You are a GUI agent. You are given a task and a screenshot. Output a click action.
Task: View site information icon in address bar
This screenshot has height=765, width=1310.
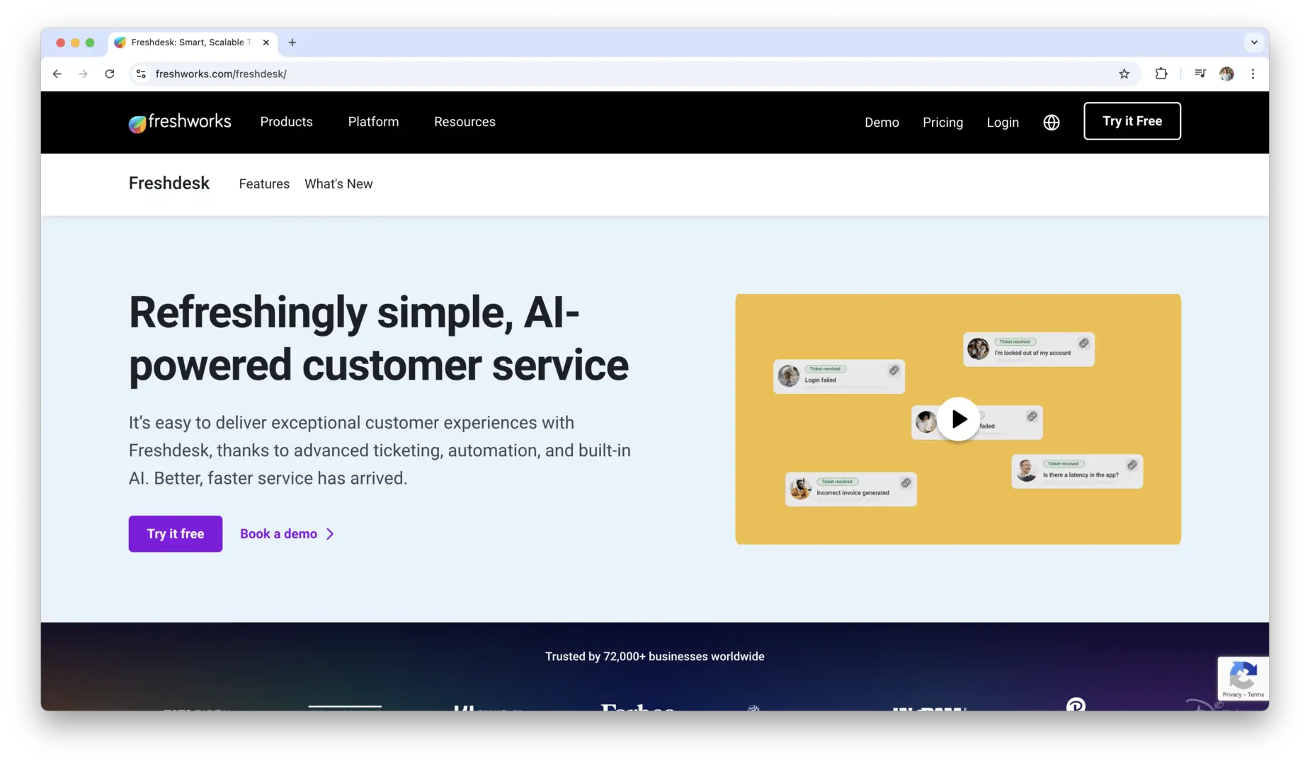pos(141,74)
